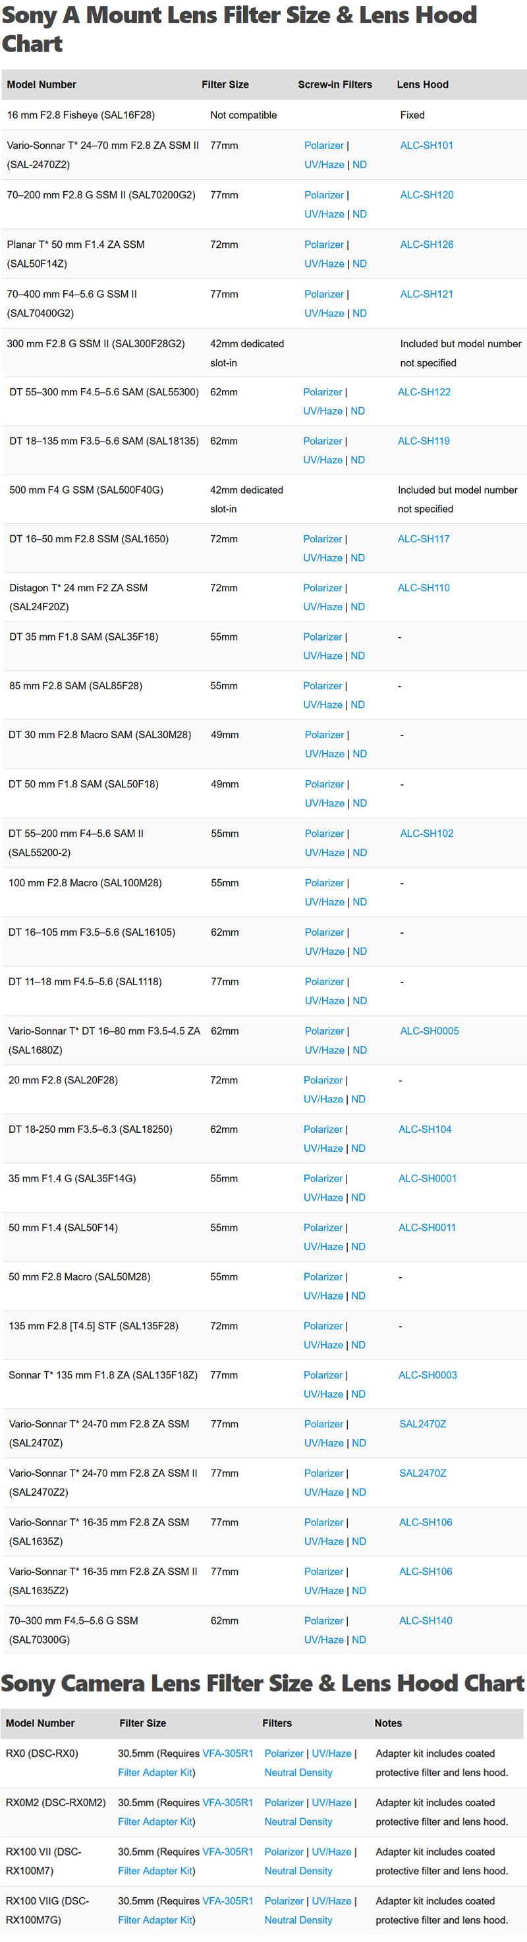The height and width of the screenshot is (1942, 527).
Task: Follow the ALC-SH119 hood link
Action: click(x=423, y=441)
